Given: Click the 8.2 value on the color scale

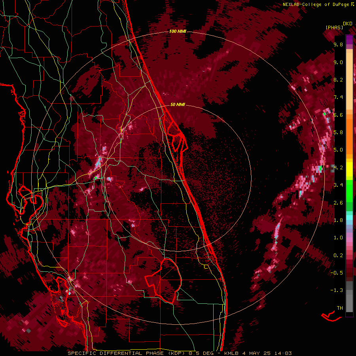Looking at the screenshot, I should pyautogui.click(x=338, y=80).
